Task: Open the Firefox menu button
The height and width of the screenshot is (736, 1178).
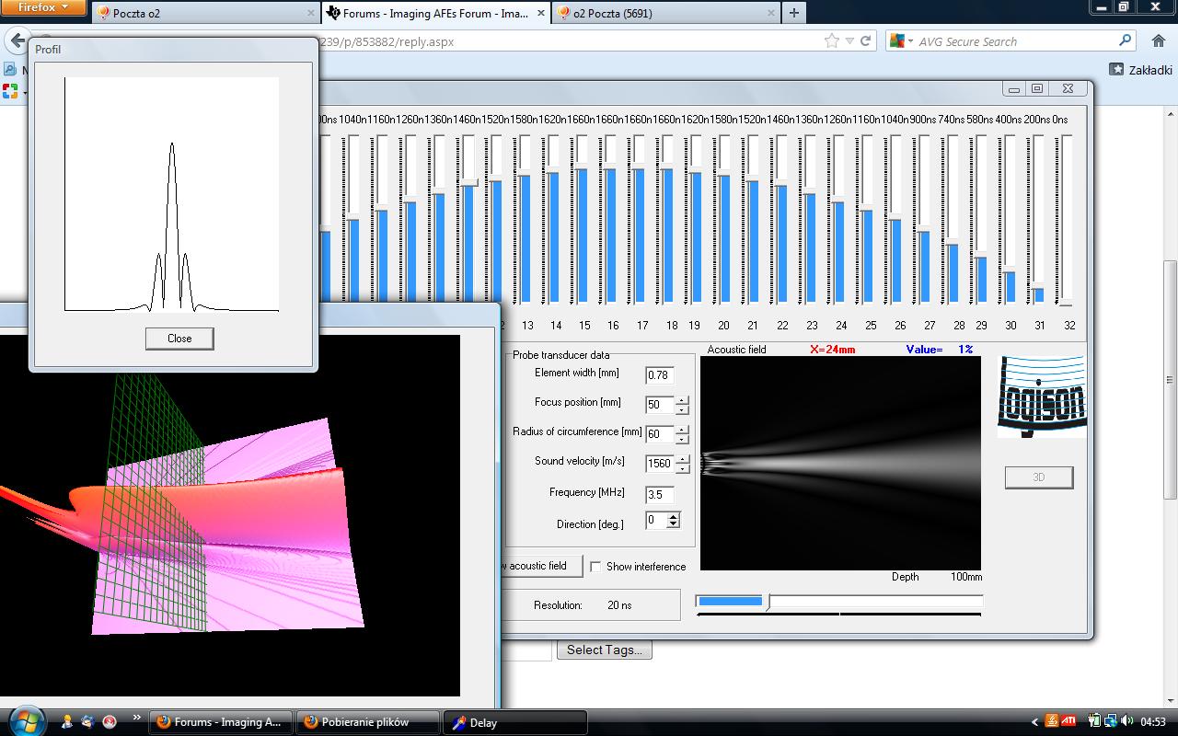Action: tap(43, 7)
